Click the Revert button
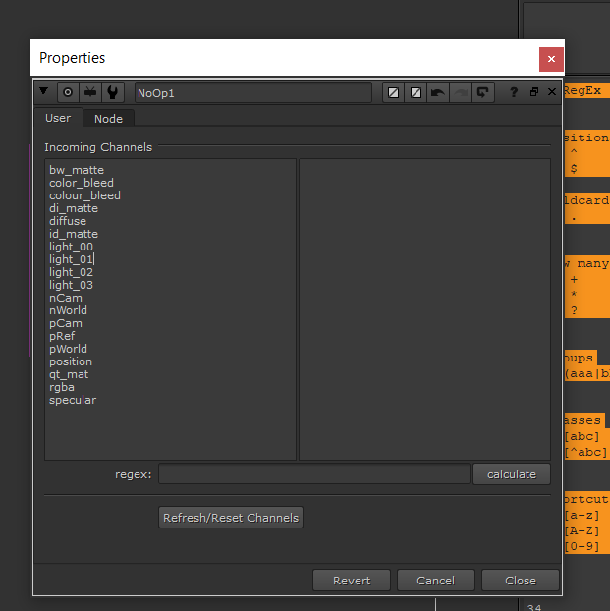 352,581
